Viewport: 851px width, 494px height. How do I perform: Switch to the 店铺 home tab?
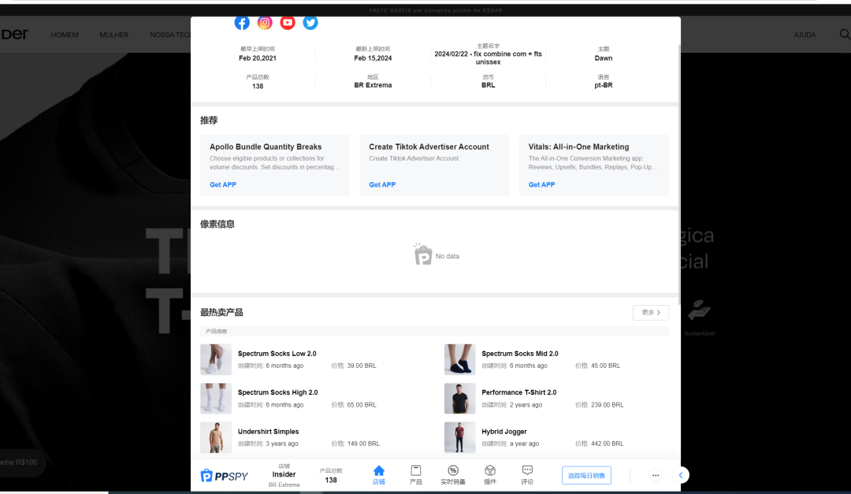coord(379,475)
